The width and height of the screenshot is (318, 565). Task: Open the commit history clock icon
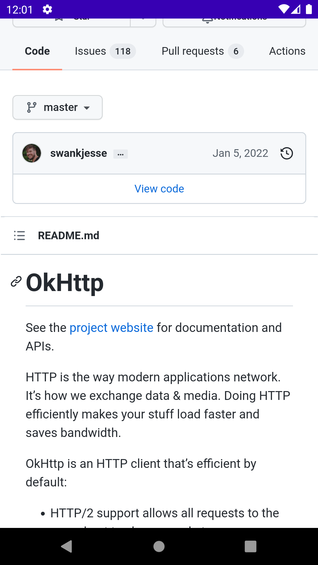point(286,153)
